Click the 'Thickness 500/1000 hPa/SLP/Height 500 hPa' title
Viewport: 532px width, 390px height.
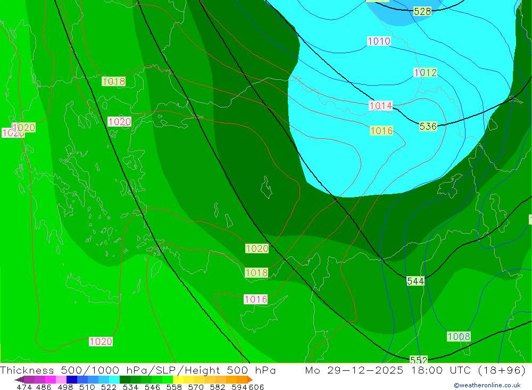[x=138, y=370]
